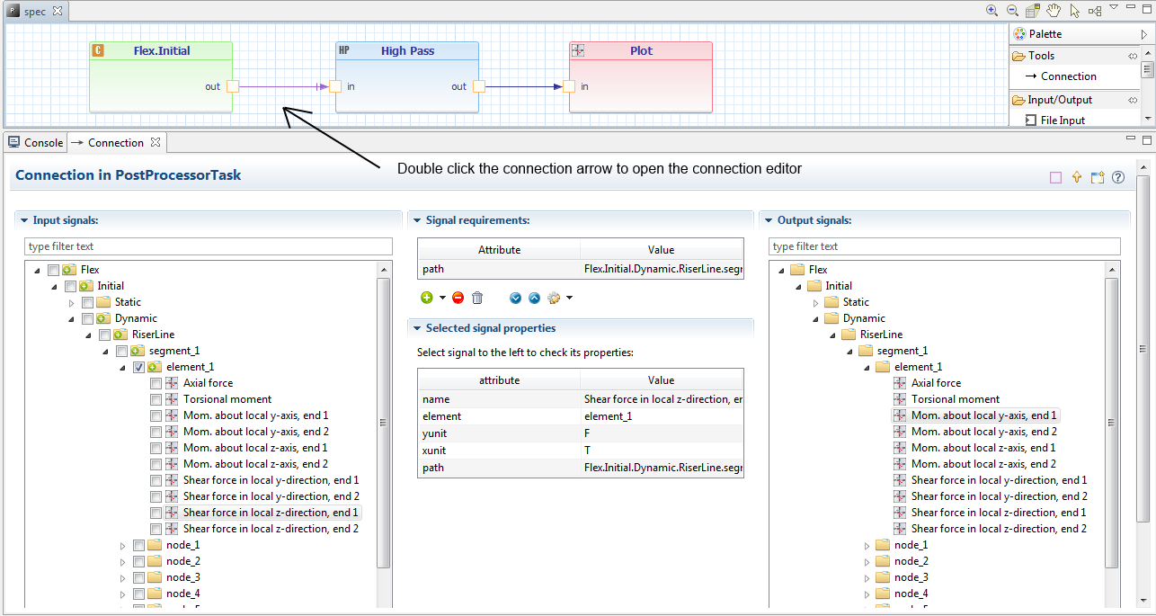Choose File Input from the palette
1156x616 pixels.
pos(1062,120)
